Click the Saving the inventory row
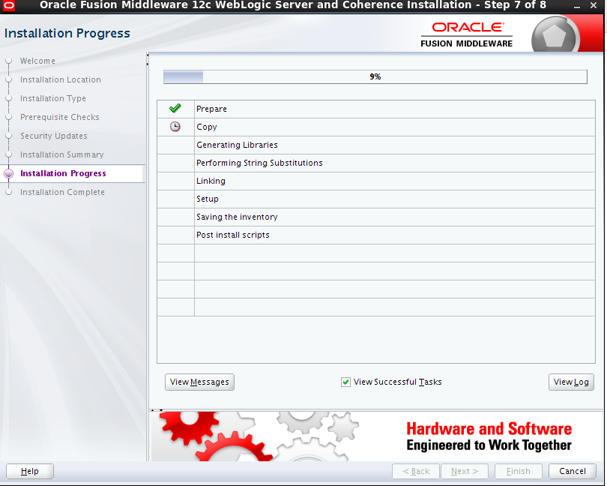607x486 pixels. [x=376, y=217]
